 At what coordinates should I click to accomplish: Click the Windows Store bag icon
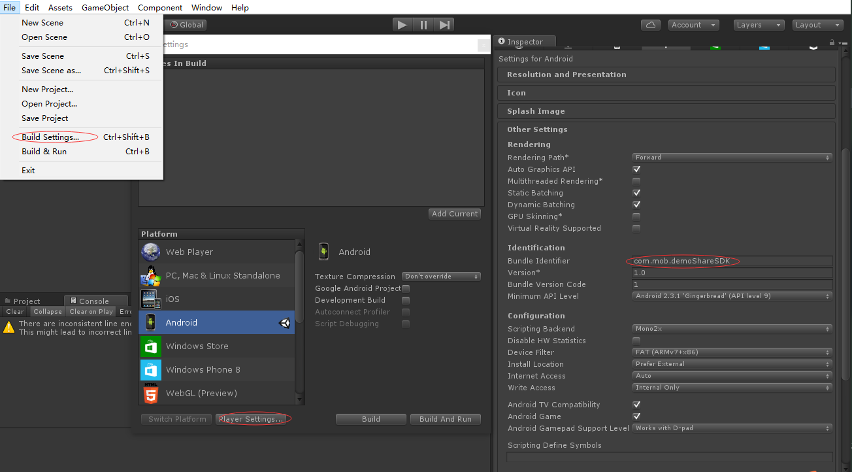coord(151,346)
